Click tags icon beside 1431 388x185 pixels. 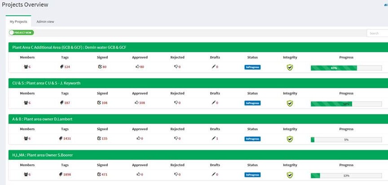[x=61, y=138]
